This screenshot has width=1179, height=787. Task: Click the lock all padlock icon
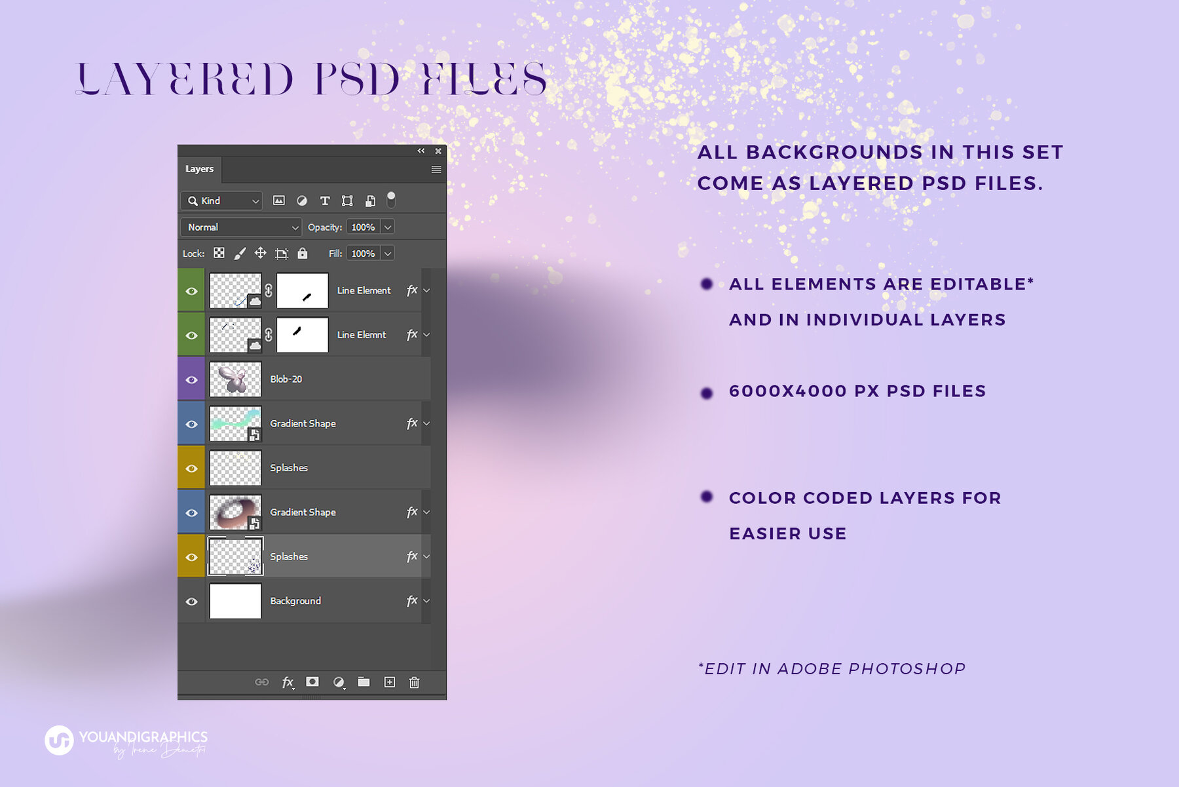coord(302,254)
